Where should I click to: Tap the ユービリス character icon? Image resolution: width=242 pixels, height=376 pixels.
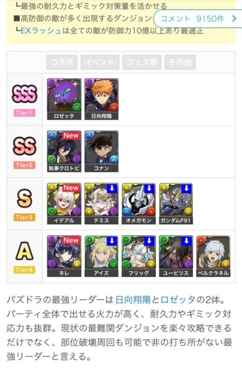(x=176, y=256)
